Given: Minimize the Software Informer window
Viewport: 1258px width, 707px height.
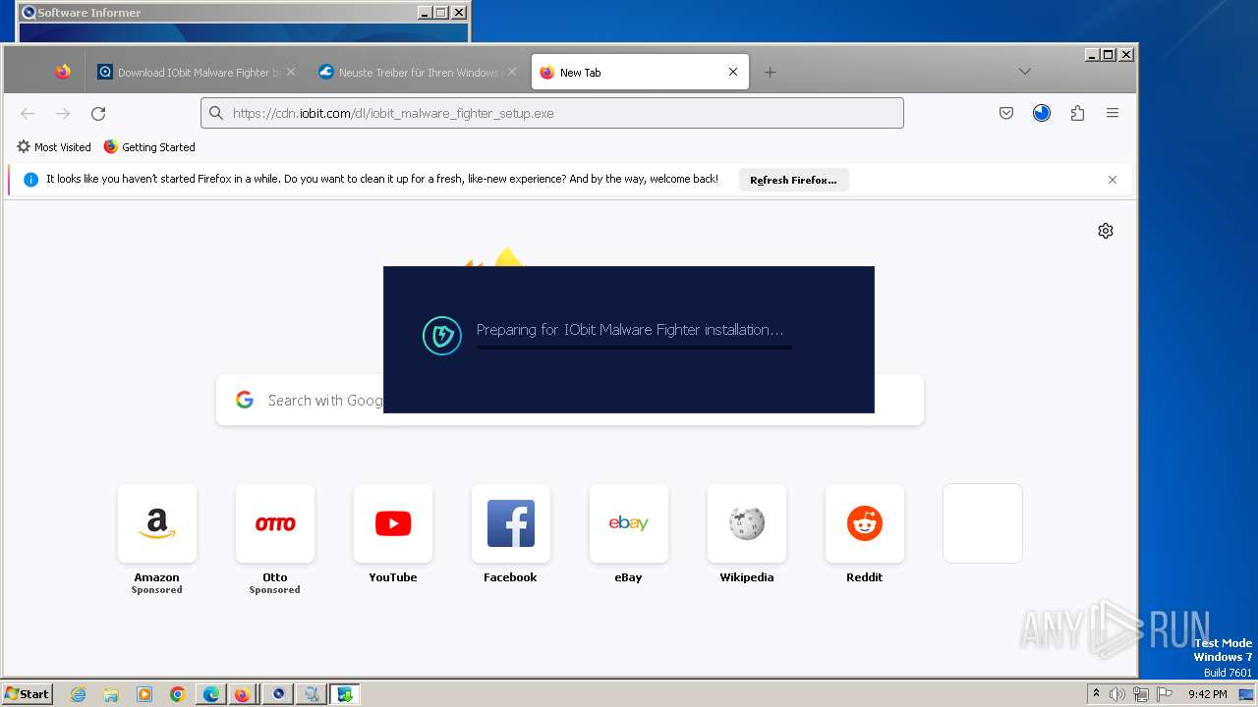Looking at the screenshot, I should click(x=424, y=13).
